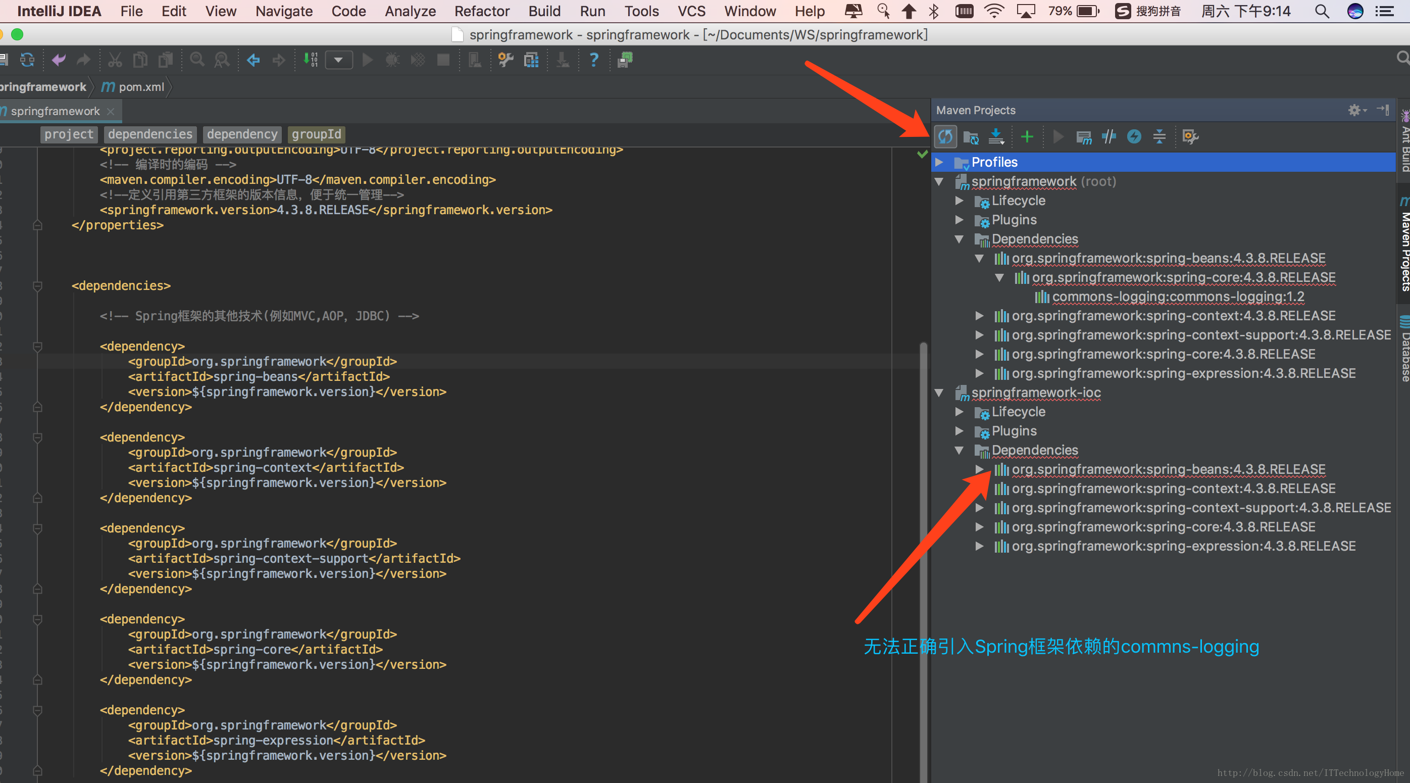The height and width of the screenshot is (783, 1410).
Task: Click the Stop square icon
Action: [x=443, y=60]
